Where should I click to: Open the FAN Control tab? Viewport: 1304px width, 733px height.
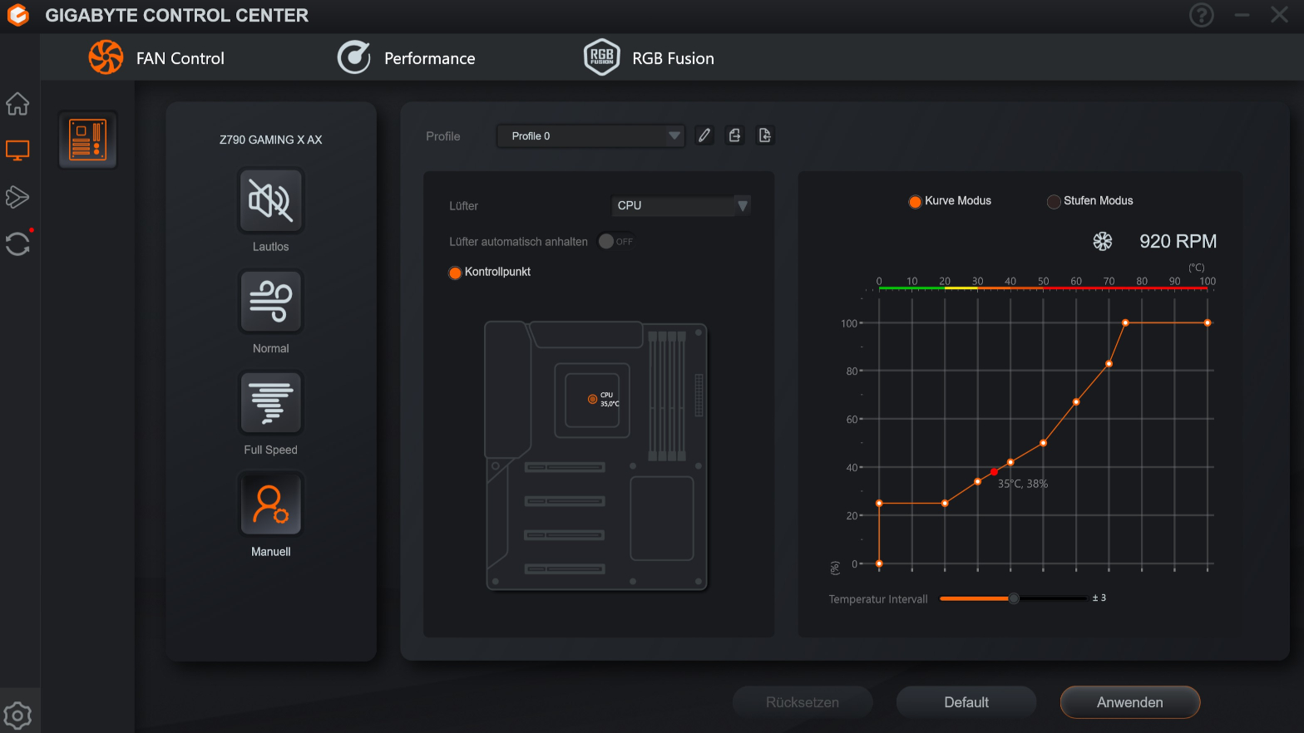pos(156,58)
